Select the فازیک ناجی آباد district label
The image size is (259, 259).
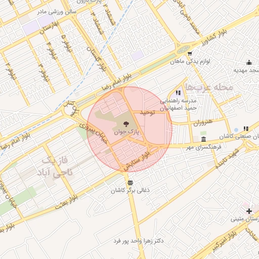pyautogui.click(x=55, y=166)
